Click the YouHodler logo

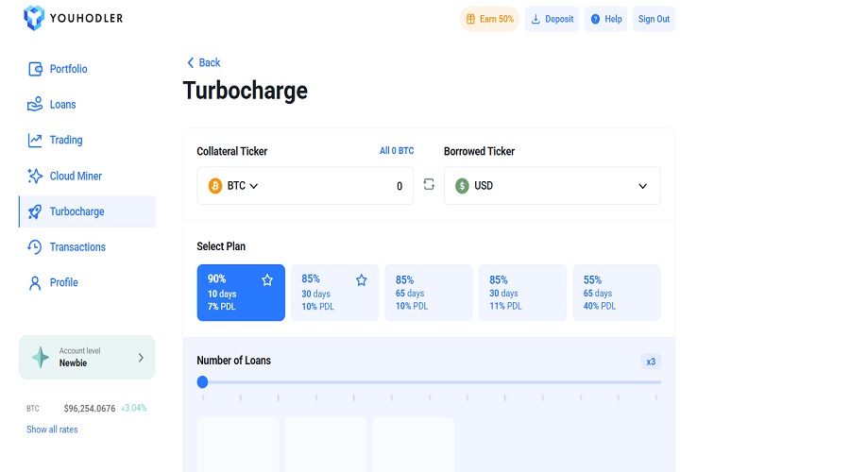pos(73,19)
